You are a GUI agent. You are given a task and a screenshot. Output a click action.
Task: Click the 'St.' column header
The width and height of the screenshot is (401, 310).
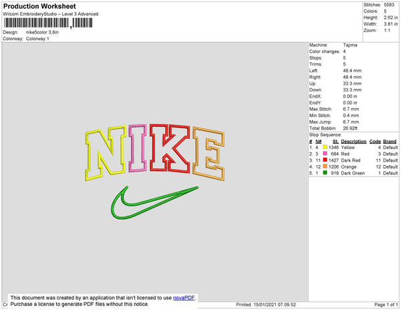tap(336, 142)
